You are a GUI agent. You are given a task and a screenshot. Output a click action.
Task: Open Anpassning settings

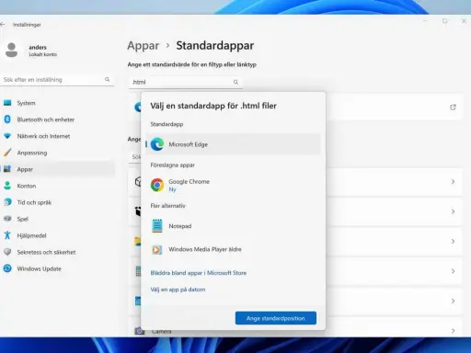tap(58, 153)
